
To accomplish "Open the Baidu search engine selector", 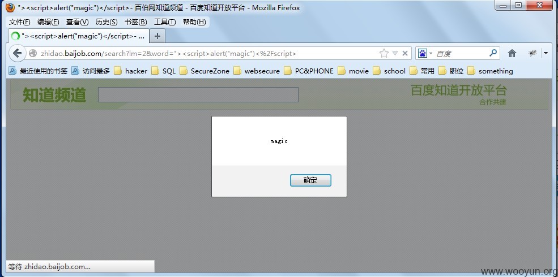I will tap(425, 54).
